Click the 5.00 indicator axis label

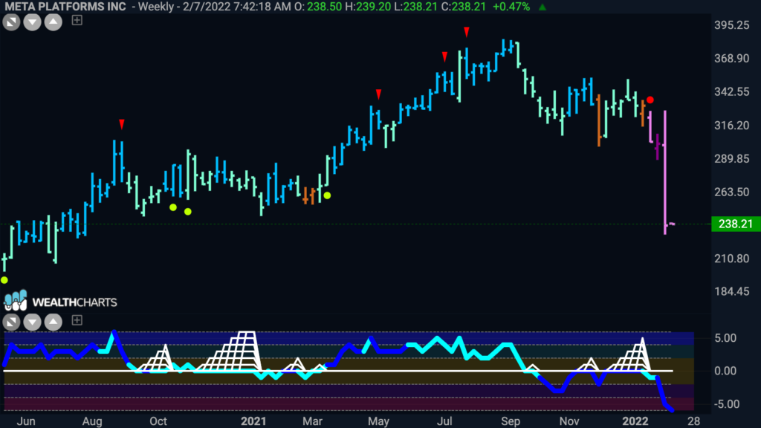(725, 338)
